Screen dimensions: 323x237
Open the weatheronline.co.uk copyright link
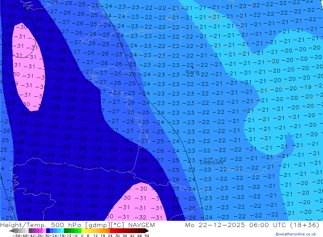click(x=296, y=234)
